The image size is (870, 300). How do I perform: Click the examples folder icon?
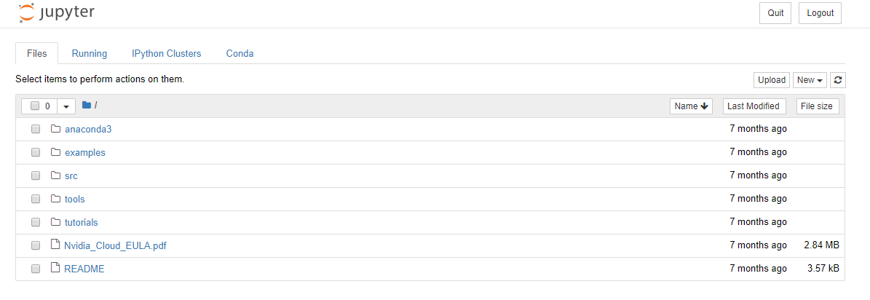(x=55, y=152)
